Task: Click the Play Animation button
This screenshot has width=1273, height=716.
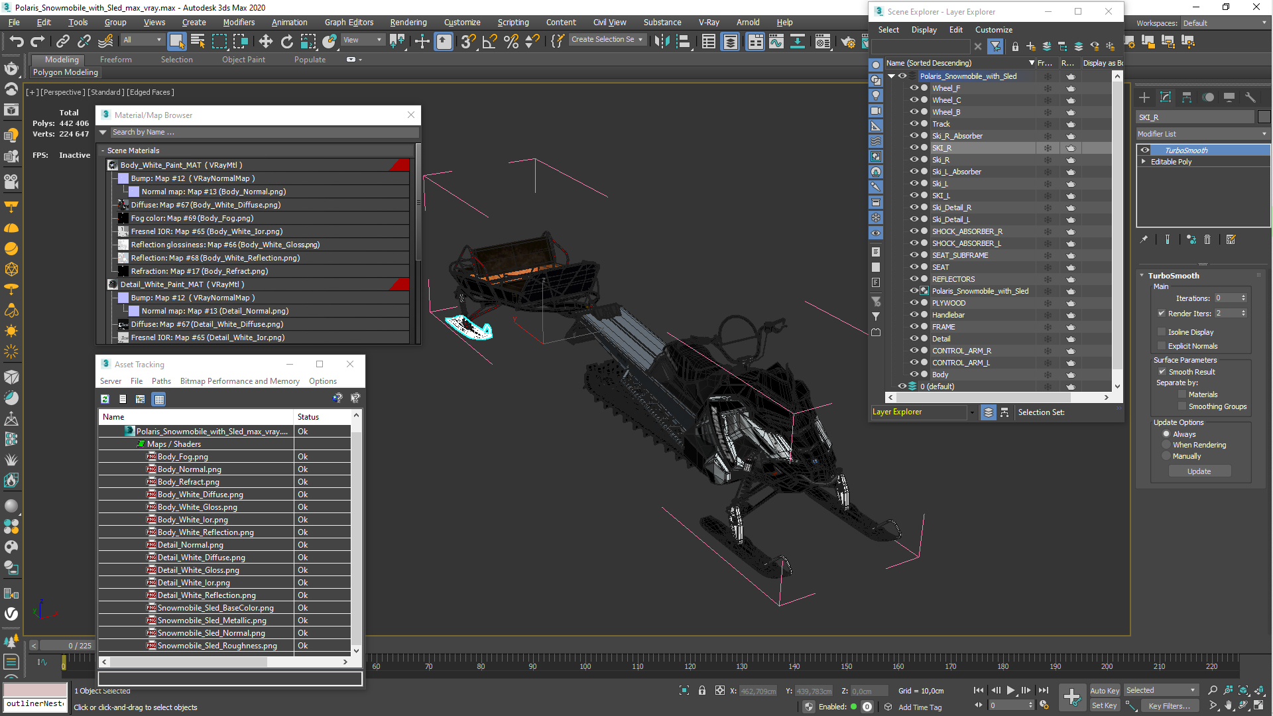Action: click(1010, 690)
